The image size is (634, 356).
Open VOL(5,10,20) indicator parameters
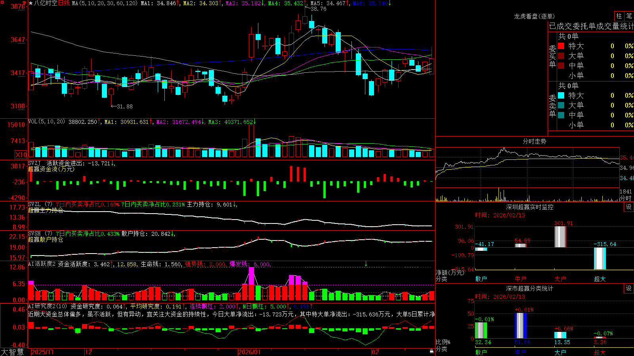[x=46, y=122]
